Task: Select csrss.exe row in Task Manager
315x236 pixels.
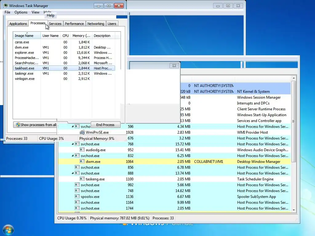Action: 64,42
